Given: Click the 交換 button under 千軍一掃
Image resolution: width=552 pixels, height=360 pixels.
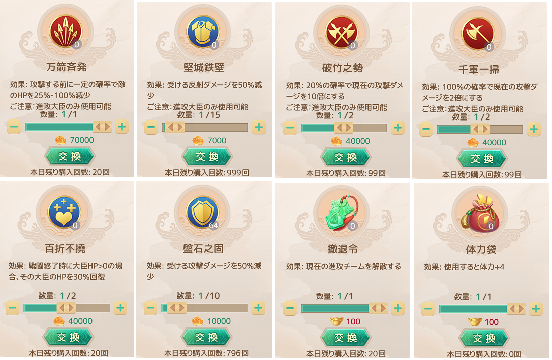Looking at the screenshot, I should coord(482,159).
